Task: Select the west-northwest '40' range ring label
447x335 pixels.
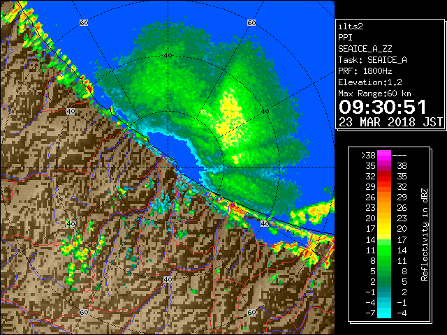Action: tap(71, 112)
